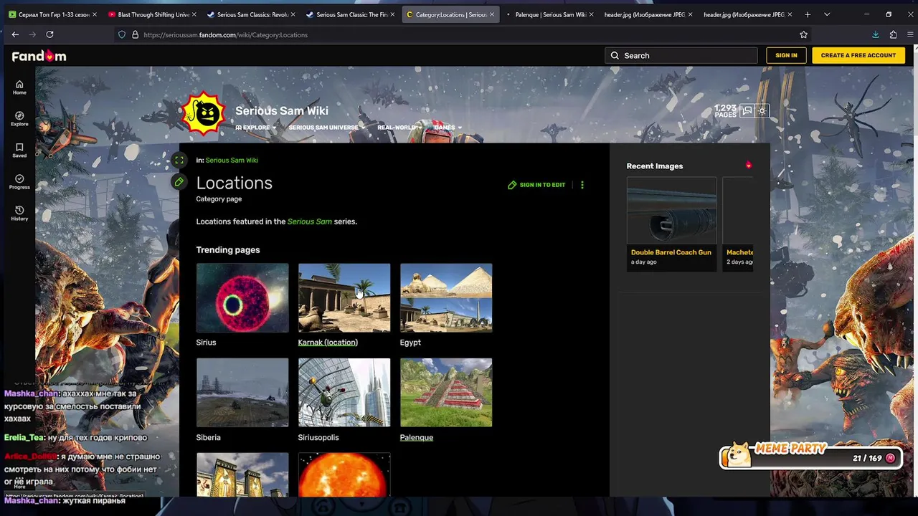Click CREATE A FREE ACCOUNT button

click(858, 55)
